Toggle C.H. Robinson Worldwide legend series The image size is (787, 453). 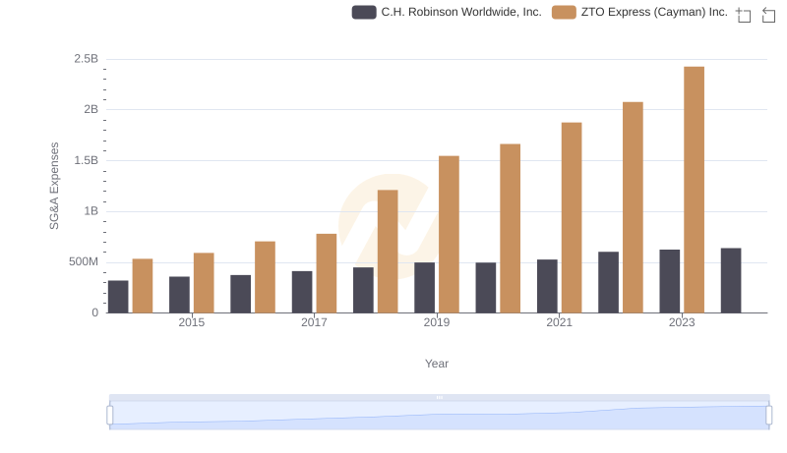pos(447,12)
